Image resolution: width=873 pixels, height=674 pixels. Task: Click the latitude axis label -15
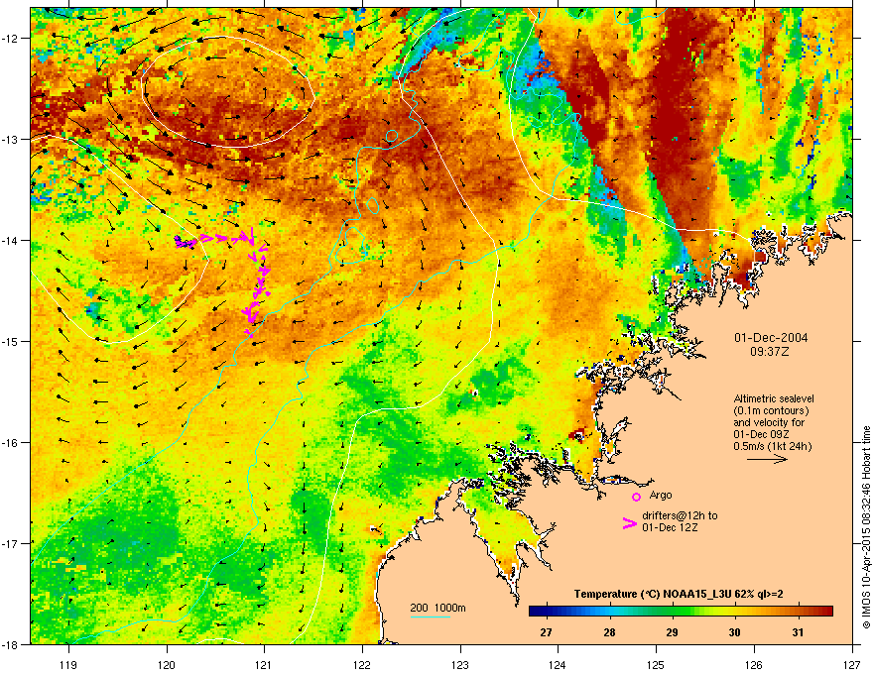click(10, 341)
